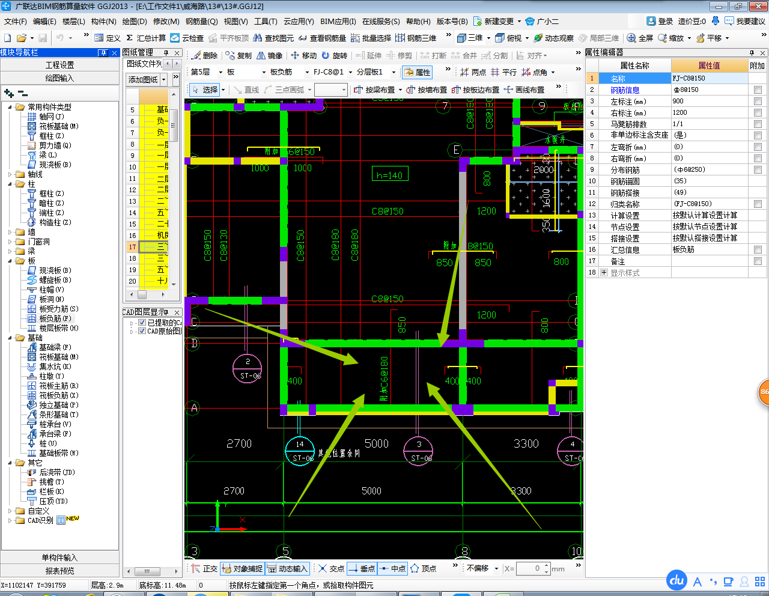769x596 pixels.
Task: Activate 批量选择 batch select
Action: click(x=371, y=38)
